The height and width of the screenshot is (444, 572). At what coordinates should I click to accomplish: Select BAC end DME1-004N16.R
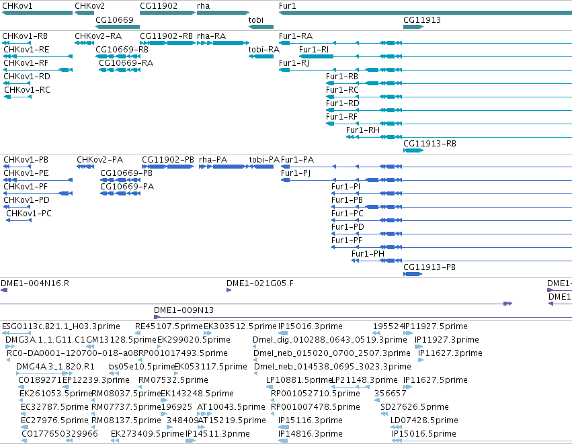(x=35, y=283)
